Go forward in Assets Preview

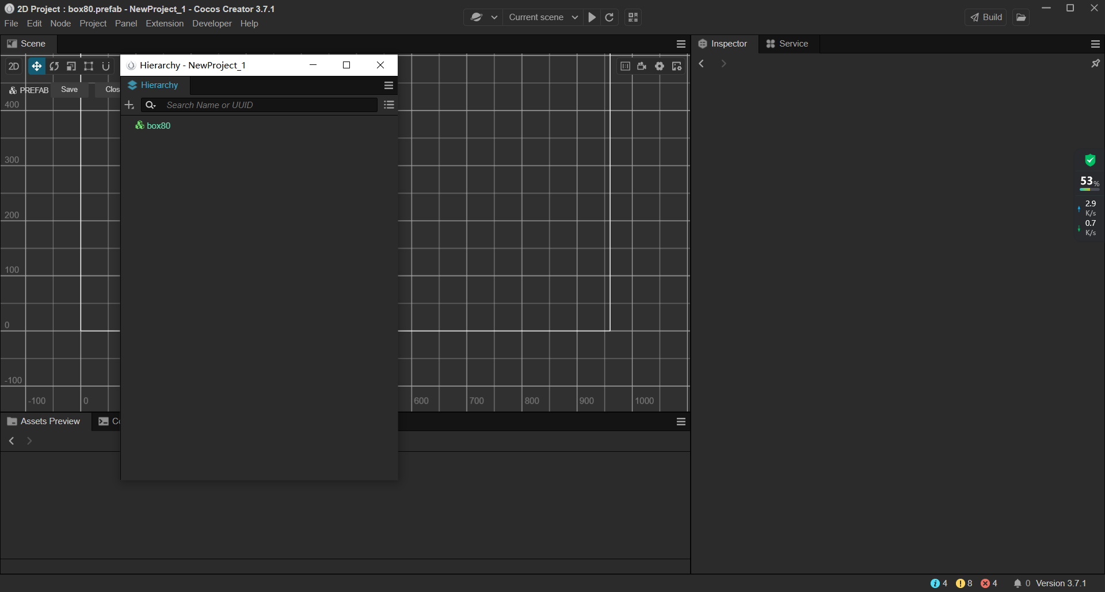pyautogui.click(x=29, y=441)
